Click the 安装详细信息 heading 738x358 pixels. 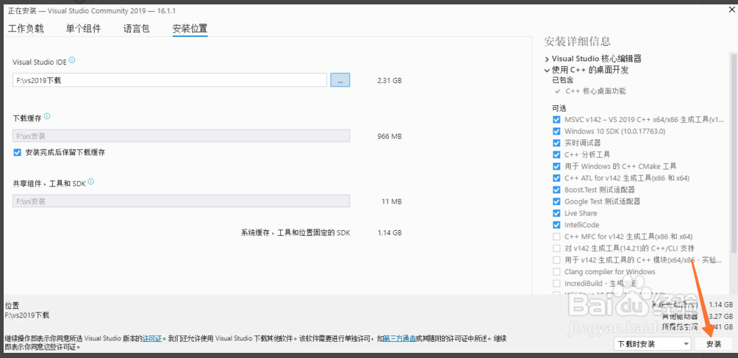point(577,41)
